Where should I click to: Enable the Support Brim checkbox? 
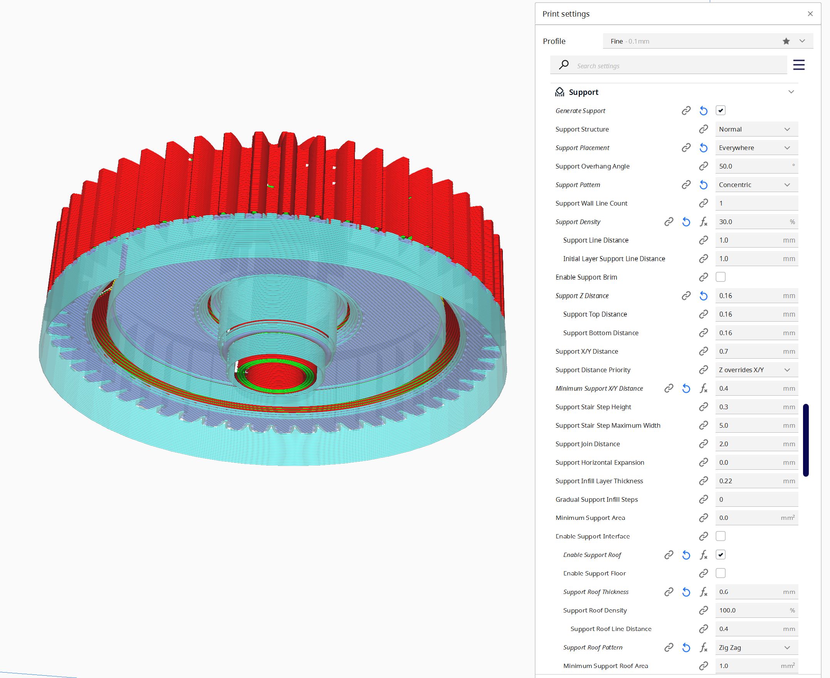coord(720,277)
